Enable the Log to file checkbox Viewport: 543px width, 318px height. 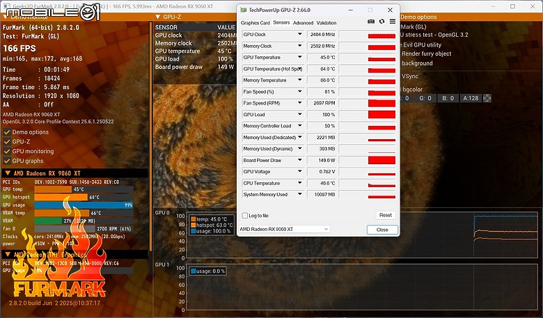pos(245,216)
